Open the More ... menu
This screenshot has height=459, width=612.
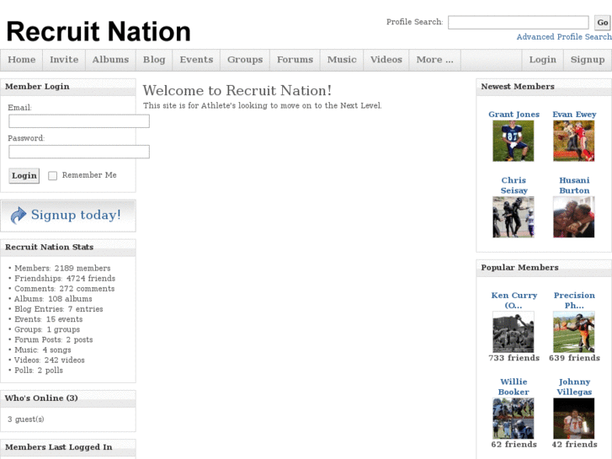pos(435,60)
